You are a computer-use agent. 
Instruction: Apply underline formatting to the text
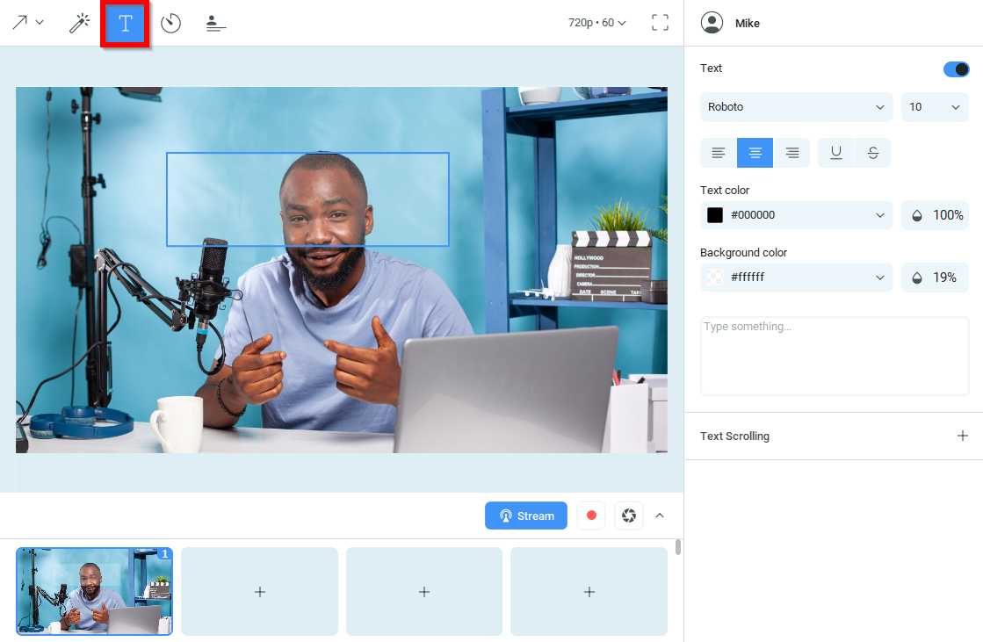(835, 152)
